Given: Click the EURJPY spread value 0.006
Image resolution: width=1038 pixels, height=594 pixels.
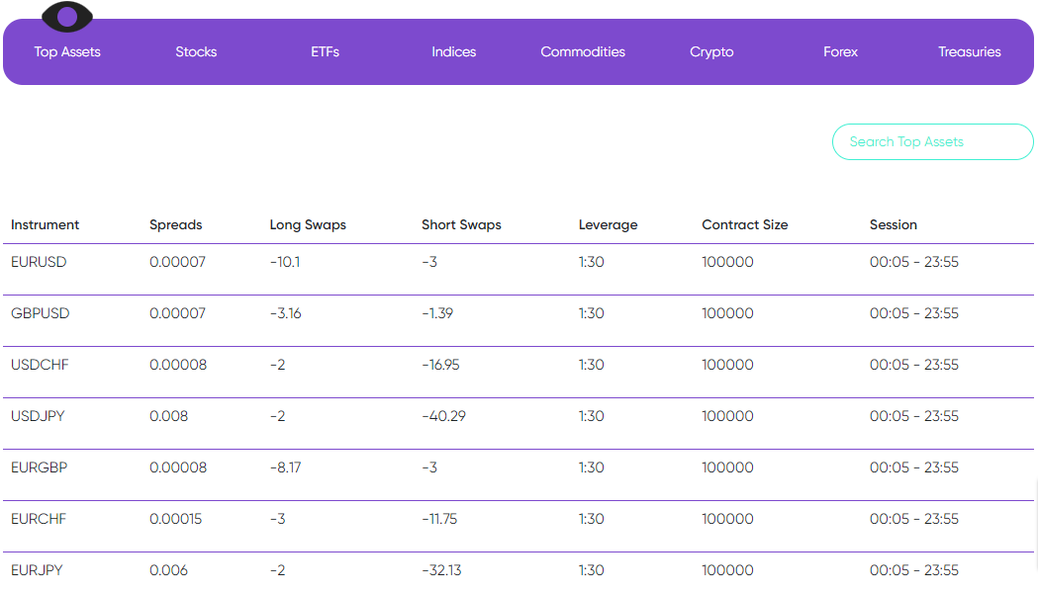Looking at the screenshot, I should [169, 570].
